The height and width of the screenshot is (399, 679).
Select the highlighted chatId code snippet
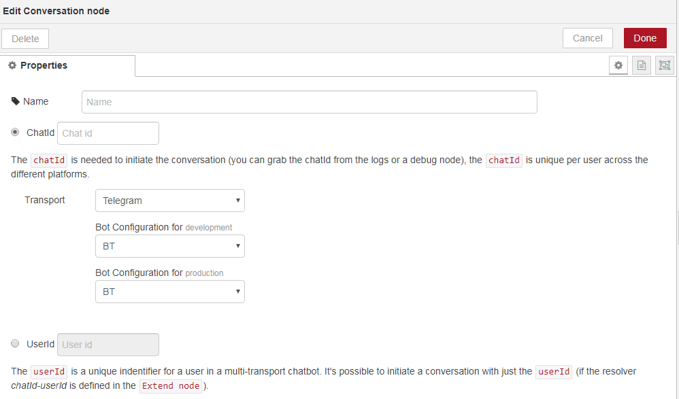pos(48,160)
